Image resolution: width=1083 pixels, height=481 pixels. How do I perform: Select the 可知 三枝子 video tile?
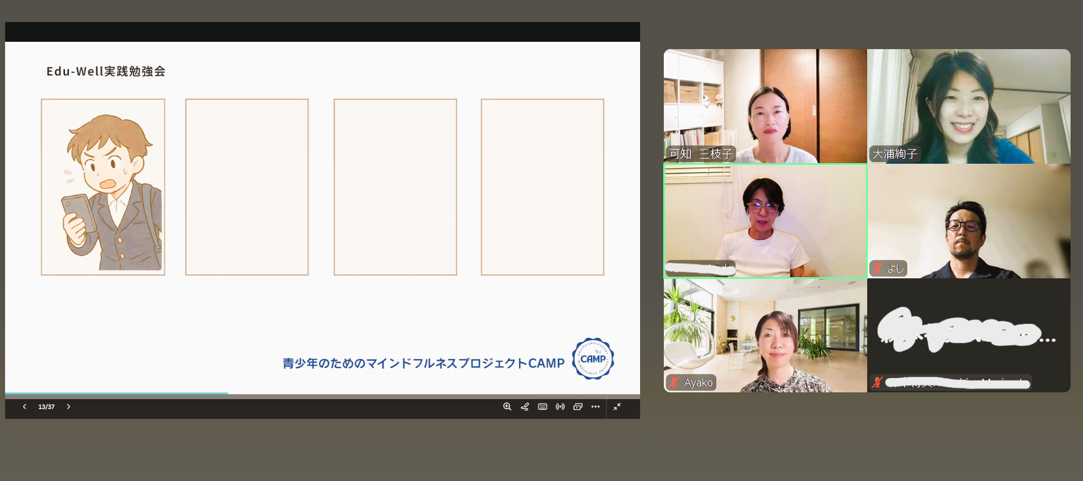(x=766, y=106)
